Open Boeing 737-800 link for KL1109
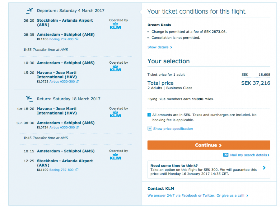 (61, 170)
